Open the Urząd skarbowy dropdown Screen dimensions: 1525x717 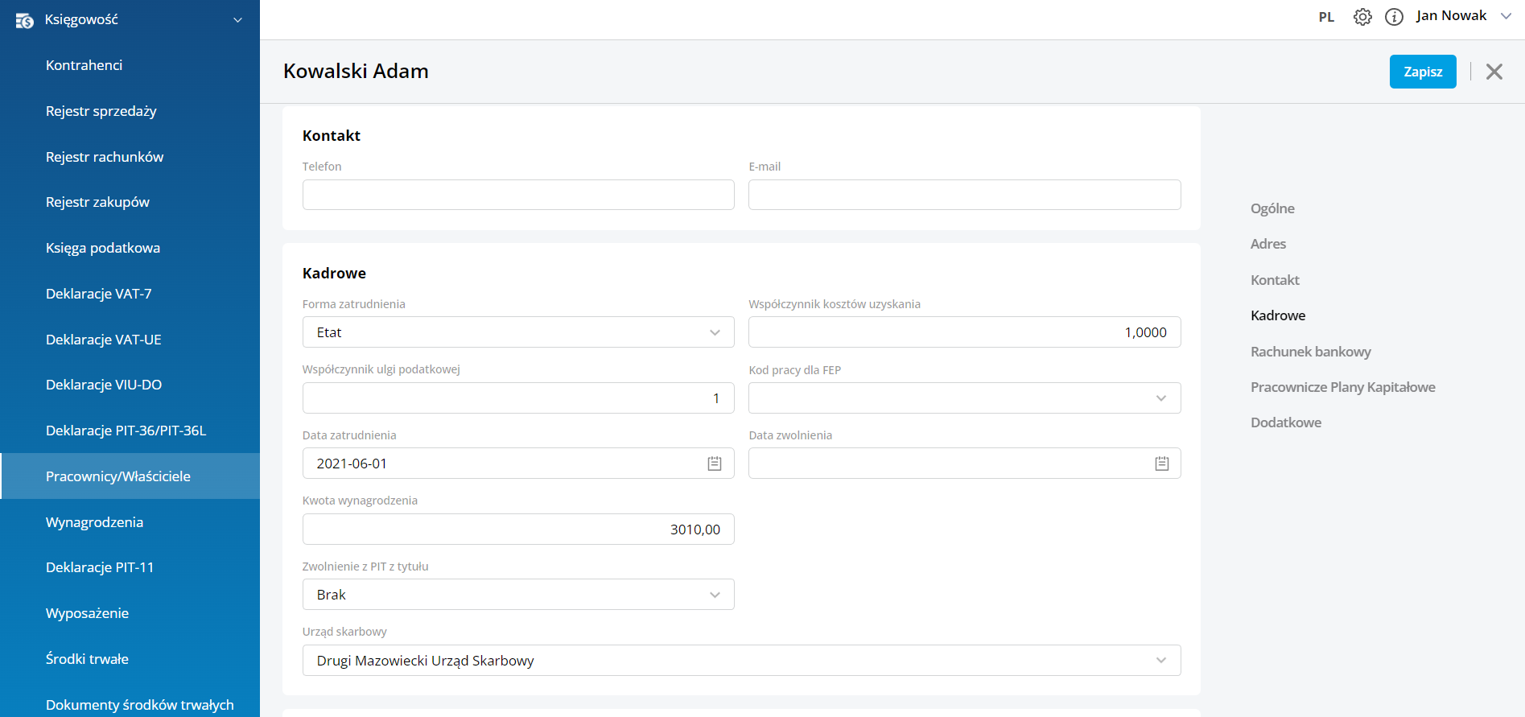click(1160, 661)
